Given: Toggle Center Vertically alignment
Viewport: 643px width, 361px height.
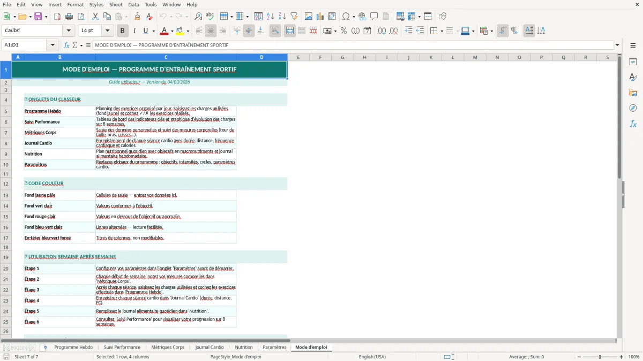Looking at the screenshot, I should 249,31.
